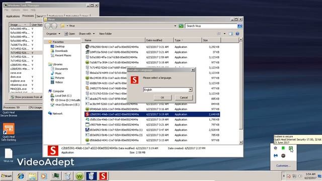This screenshot has width=322, height=181.
Task: Open the English language dropdown
Action: tap(190, 89)
